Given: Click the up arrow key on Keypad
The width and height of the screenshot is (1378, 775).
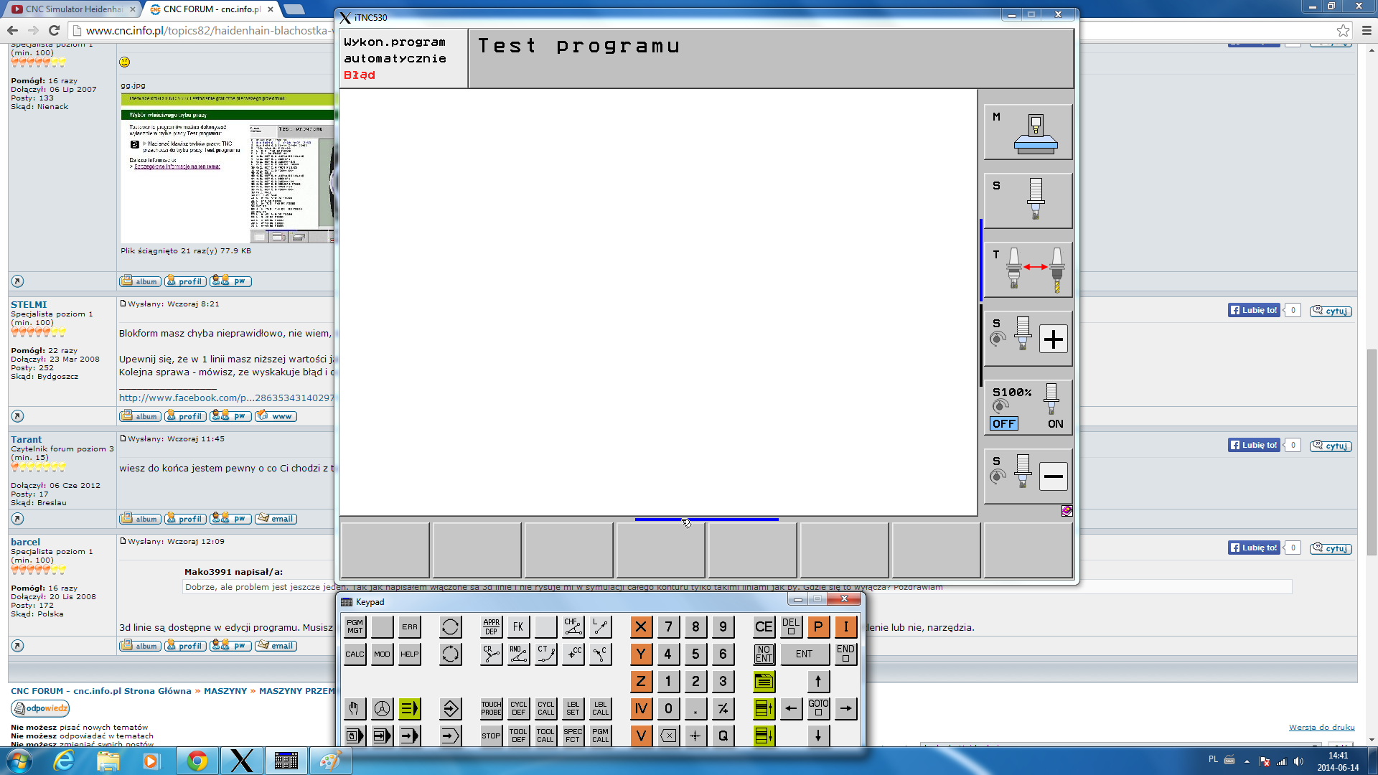Looking at the screenshot, I should pos(818,681).
